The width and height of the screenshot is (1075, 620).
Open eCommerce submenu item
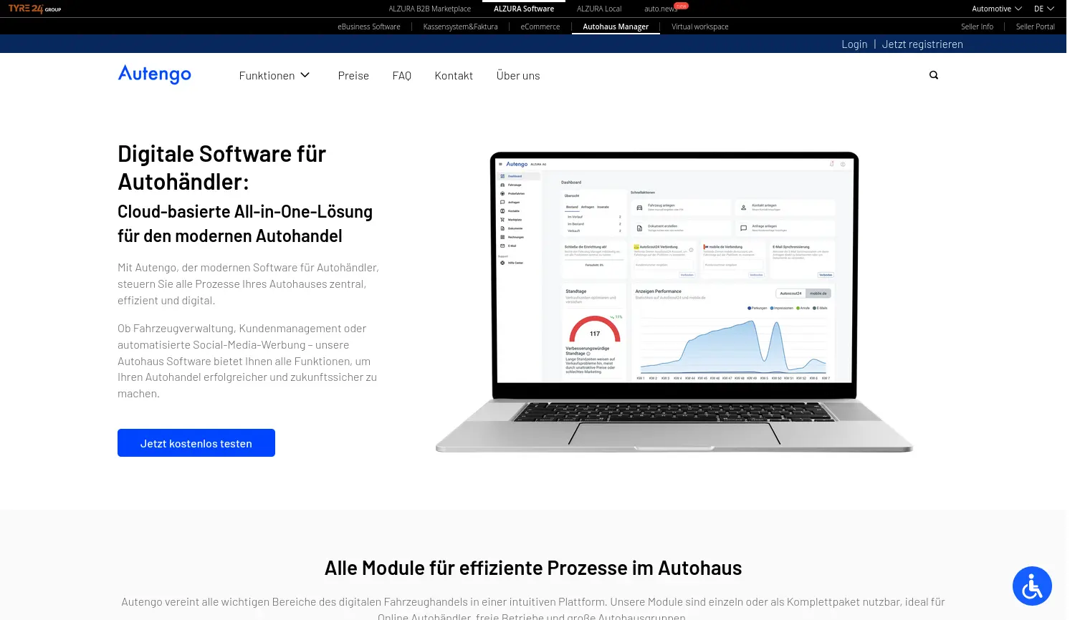[x=540, y=26]
